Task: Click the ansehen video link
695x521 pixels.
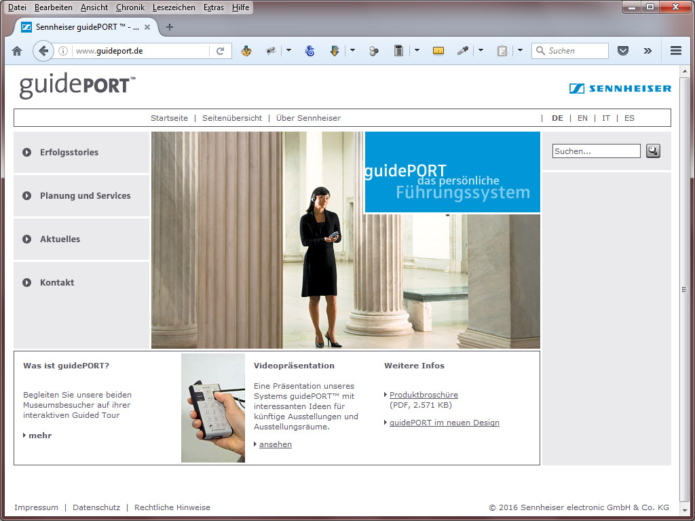Action: (x=276, y=444)
